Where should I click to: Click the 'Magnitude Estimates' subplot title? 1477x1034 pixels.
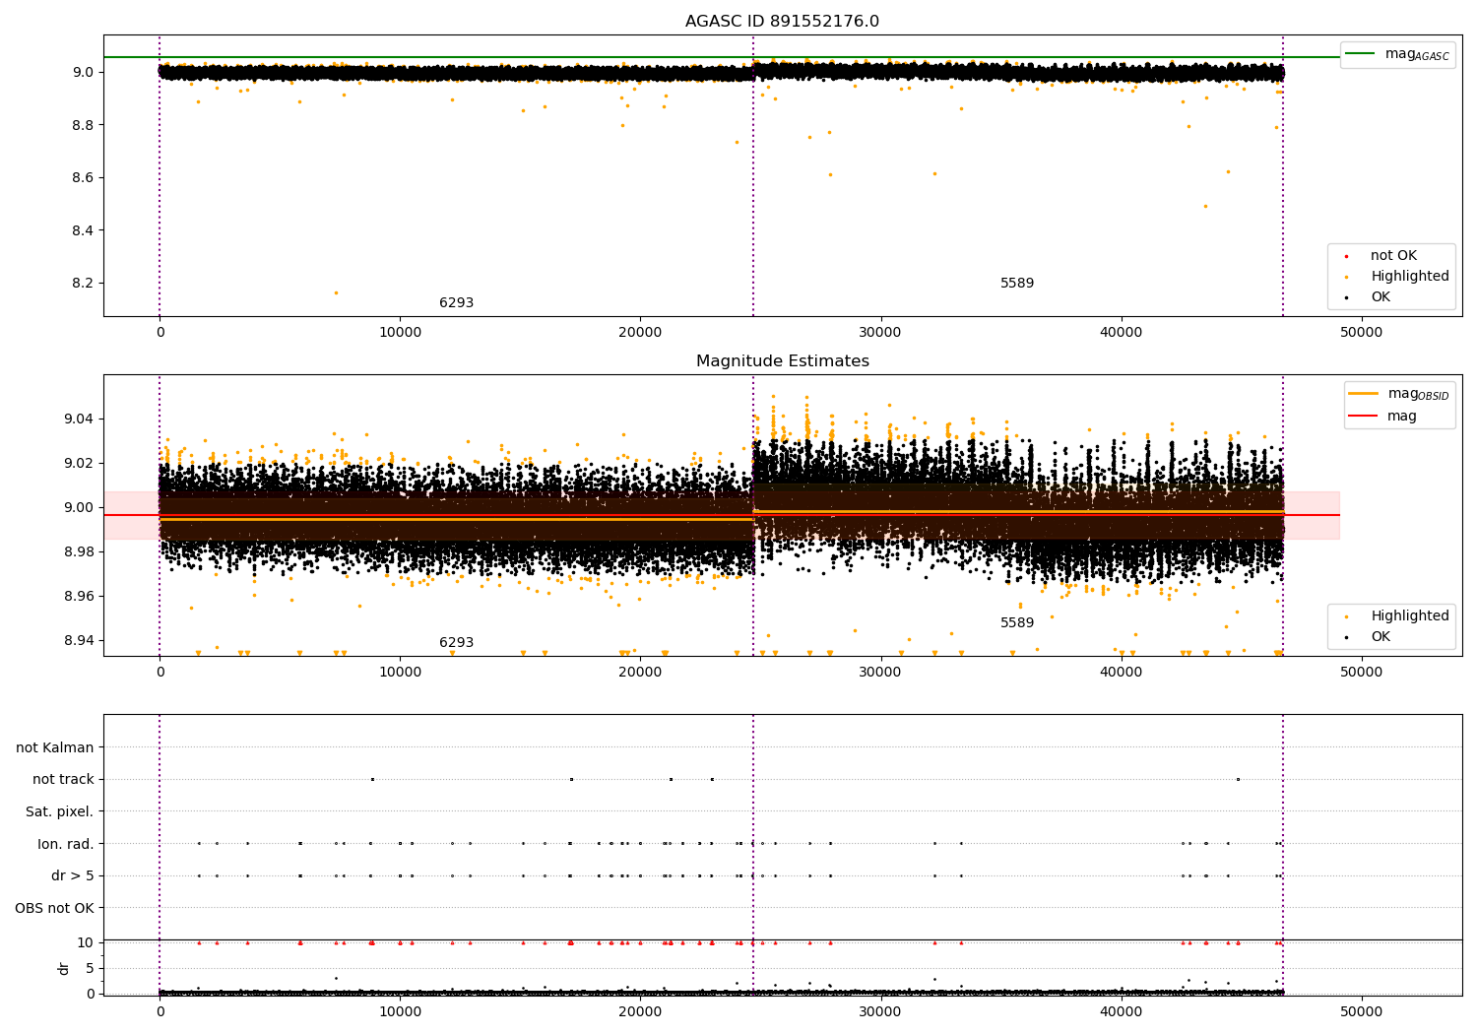[782, 361]
